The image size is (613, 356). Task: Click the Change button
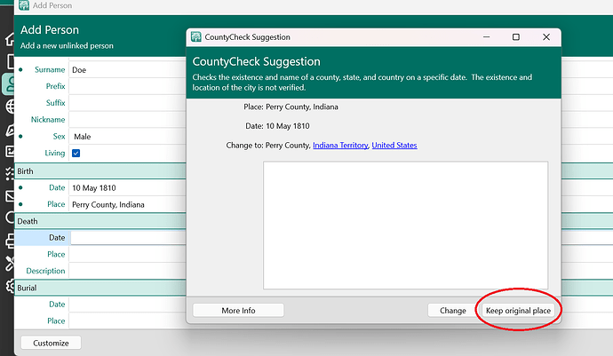tap(453, 310)
